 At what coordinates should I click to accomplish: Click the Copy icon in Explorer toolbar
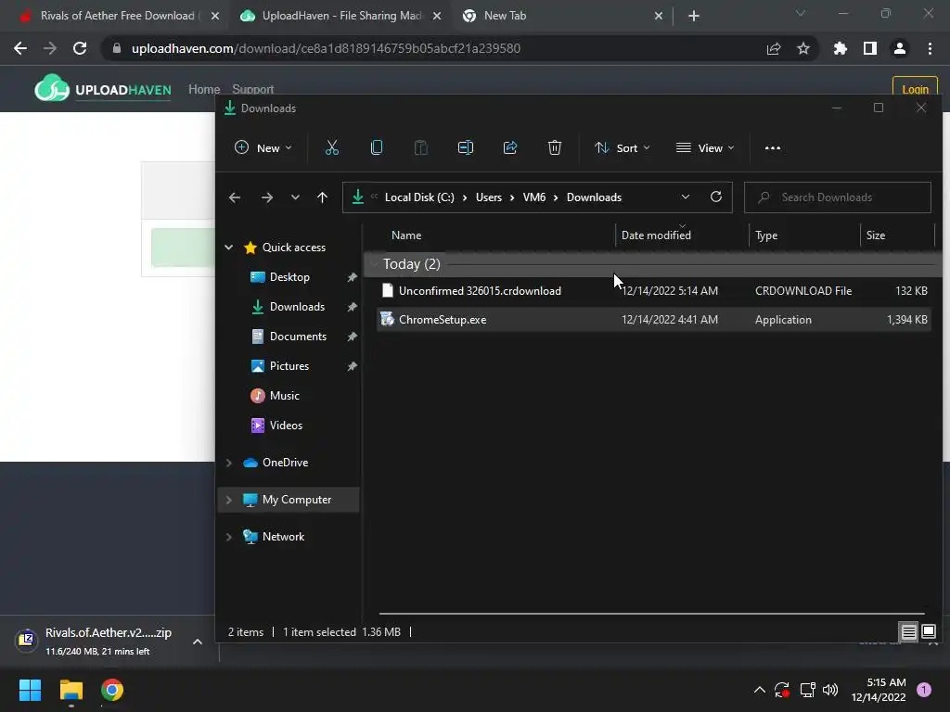tap(377, 147)
